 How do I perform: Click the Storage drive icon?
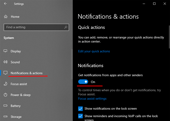[5, 117]
